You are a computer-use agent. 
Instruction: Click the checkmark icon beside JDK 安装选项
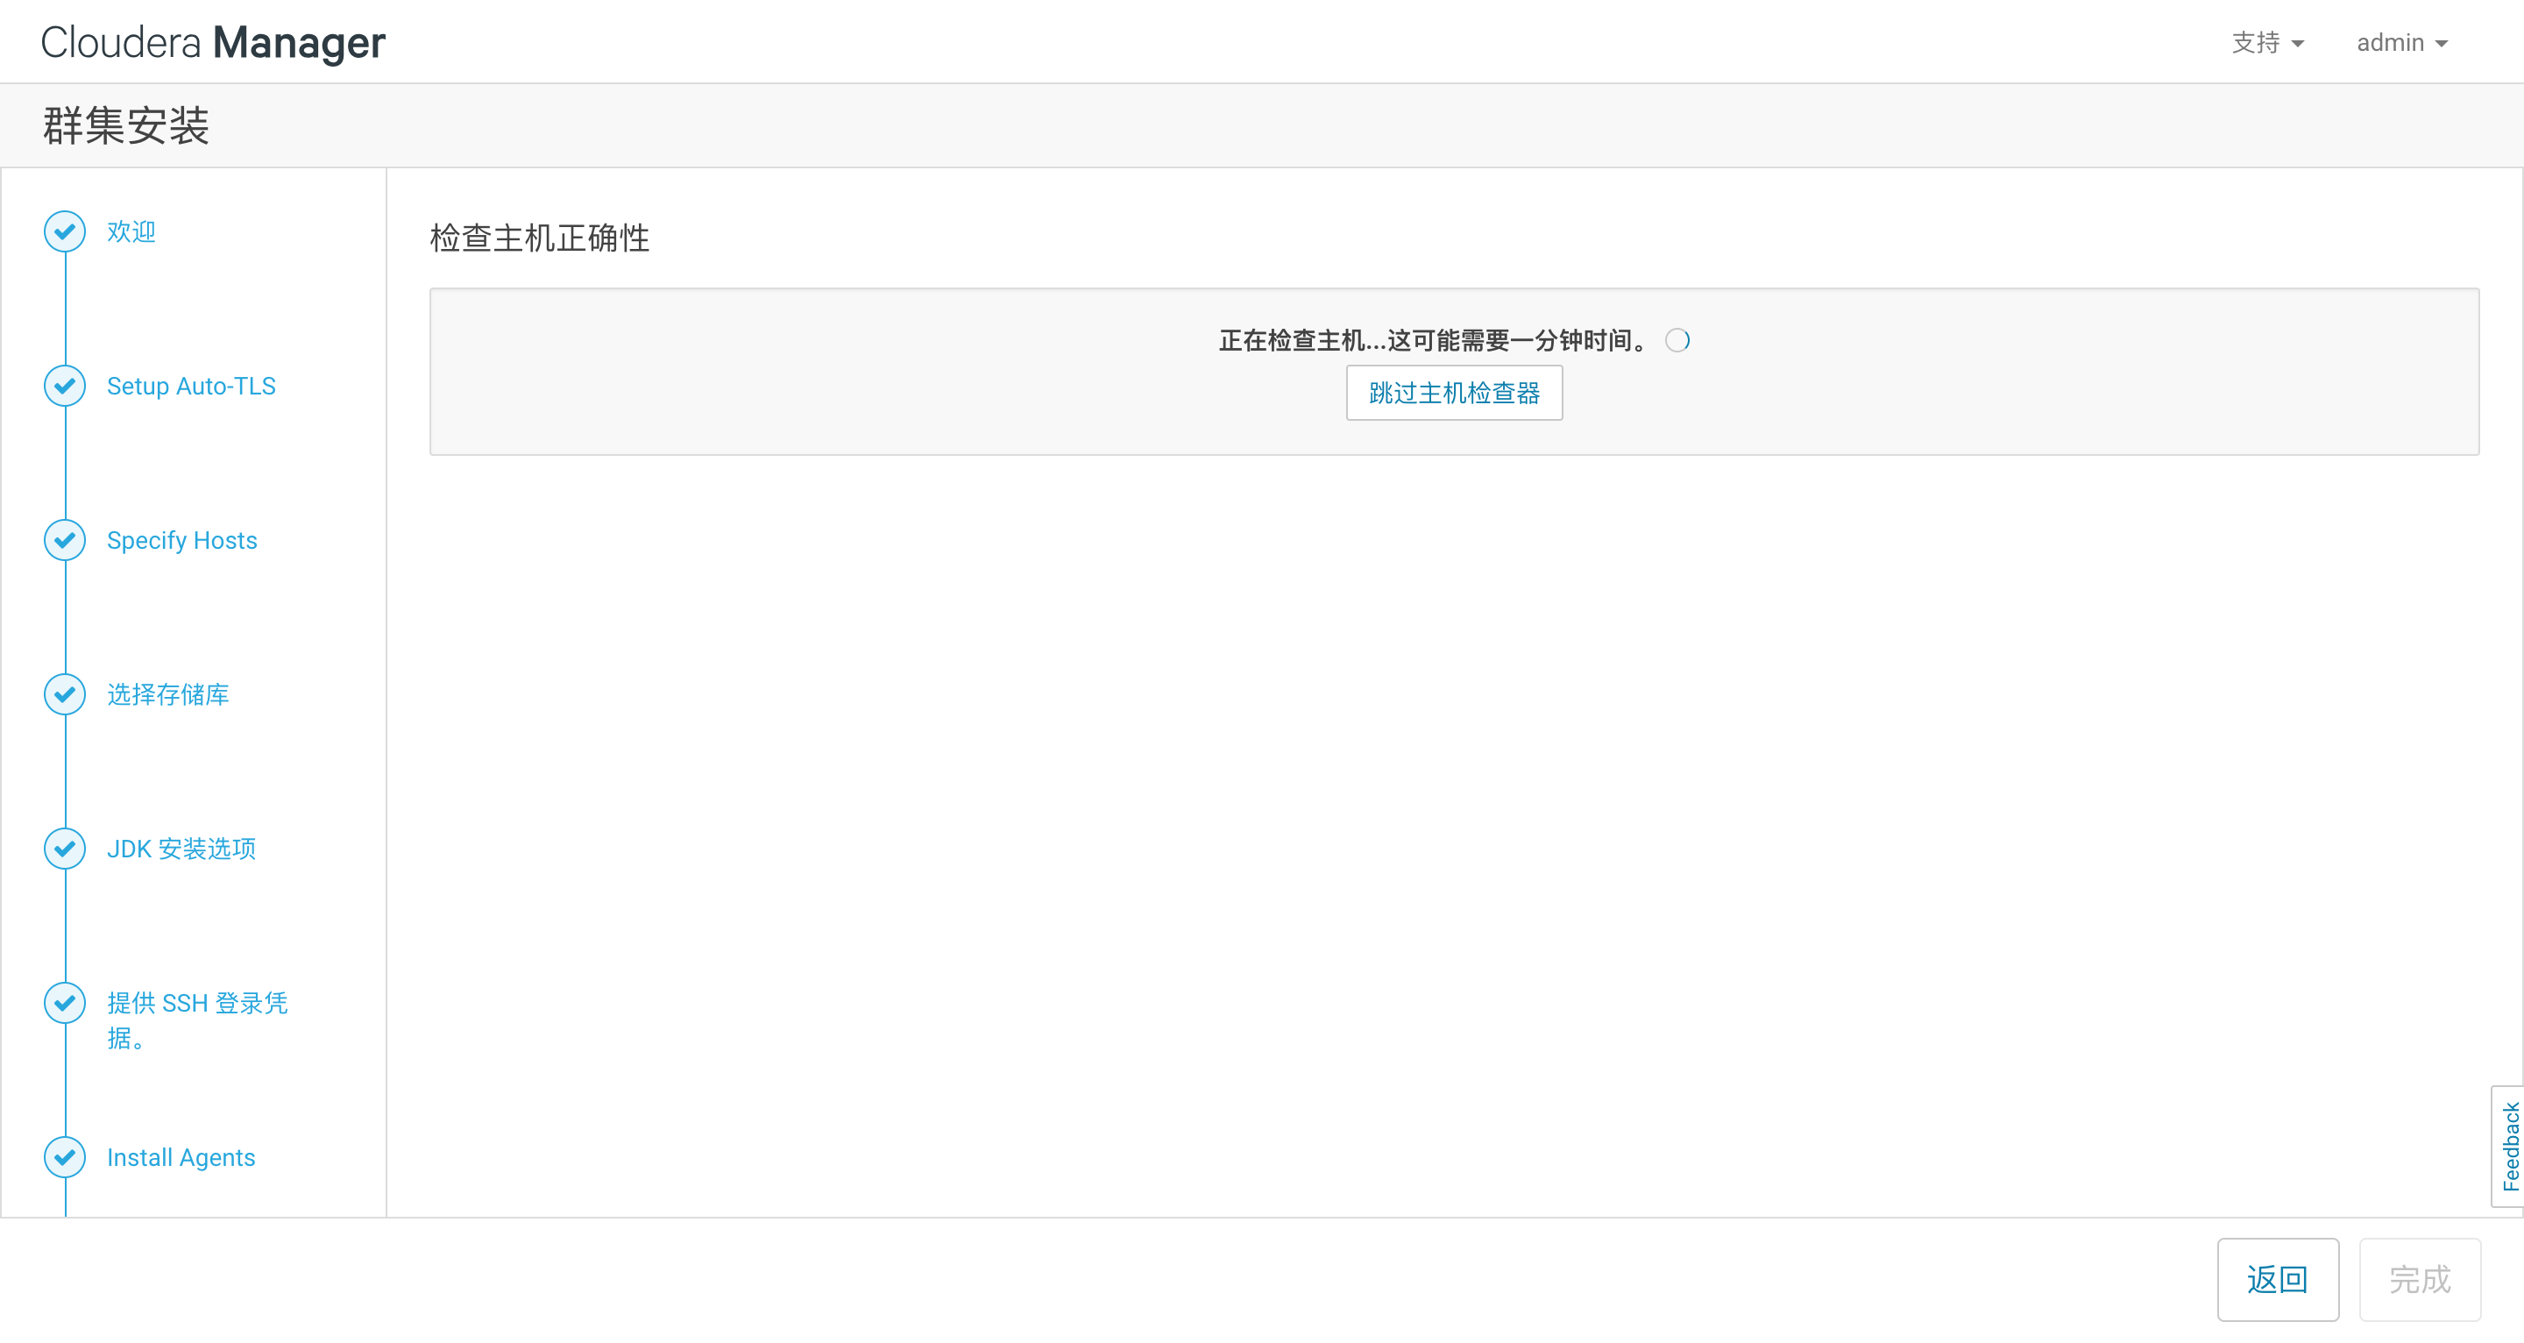click(65, 849)
